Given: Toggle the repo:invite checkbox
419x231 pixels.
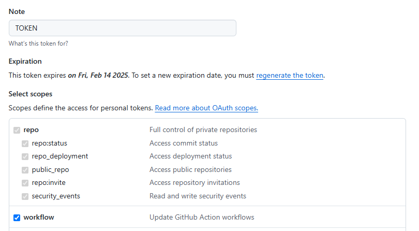Looking at the screenshot, I should (25, 183).
